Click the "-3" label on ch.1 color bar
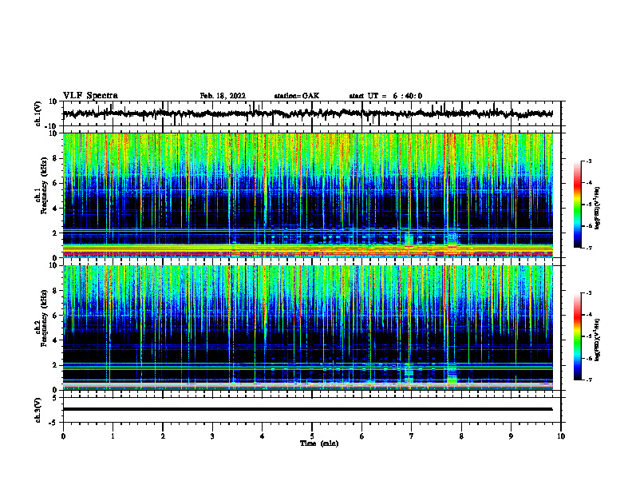 [x=588, y=161]
